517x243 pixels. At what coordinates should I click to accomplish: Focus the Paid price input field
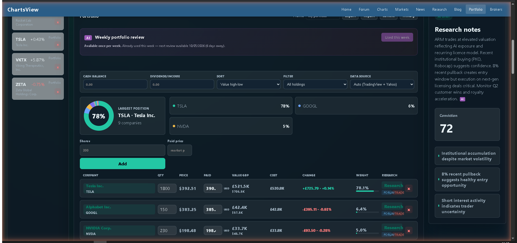coord(180,150)
